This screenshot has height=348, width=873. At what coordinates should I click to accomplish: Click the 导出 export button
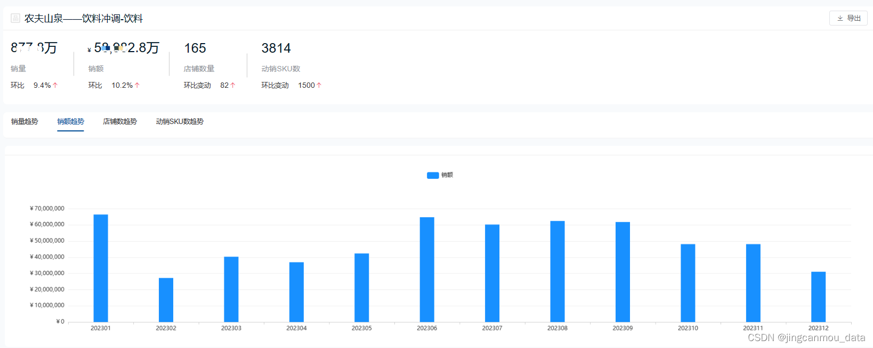coord(848,18)
